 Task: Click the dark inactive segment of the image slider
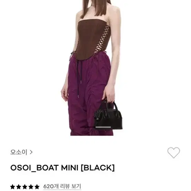pyautogui.click(x=88, y=127)
